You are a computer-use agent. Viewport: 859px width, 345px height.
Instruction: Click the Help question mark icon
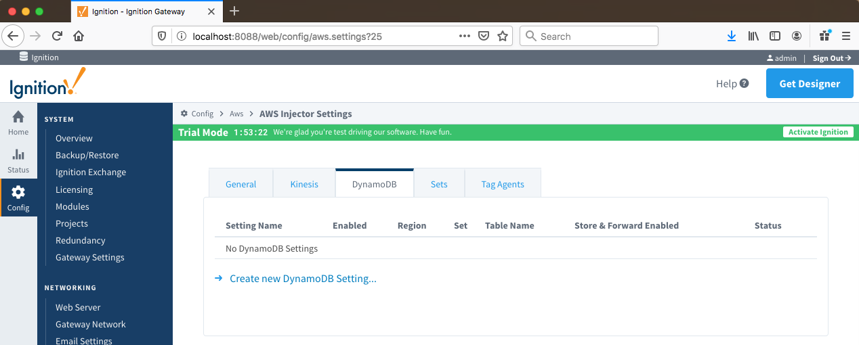tap(744, 84)
